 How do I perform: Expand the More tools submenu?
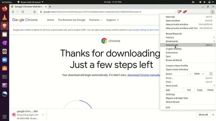click(188, 86)
